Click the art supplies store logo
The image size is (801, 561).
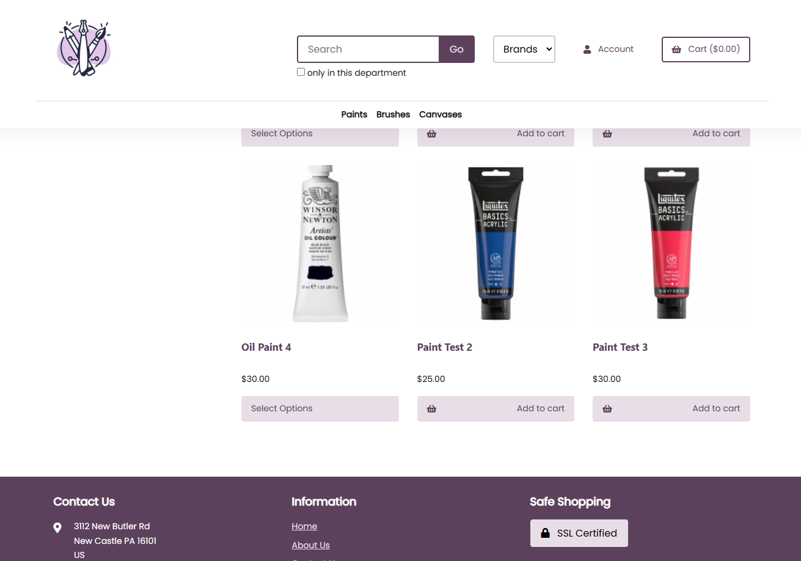[84, 48]
